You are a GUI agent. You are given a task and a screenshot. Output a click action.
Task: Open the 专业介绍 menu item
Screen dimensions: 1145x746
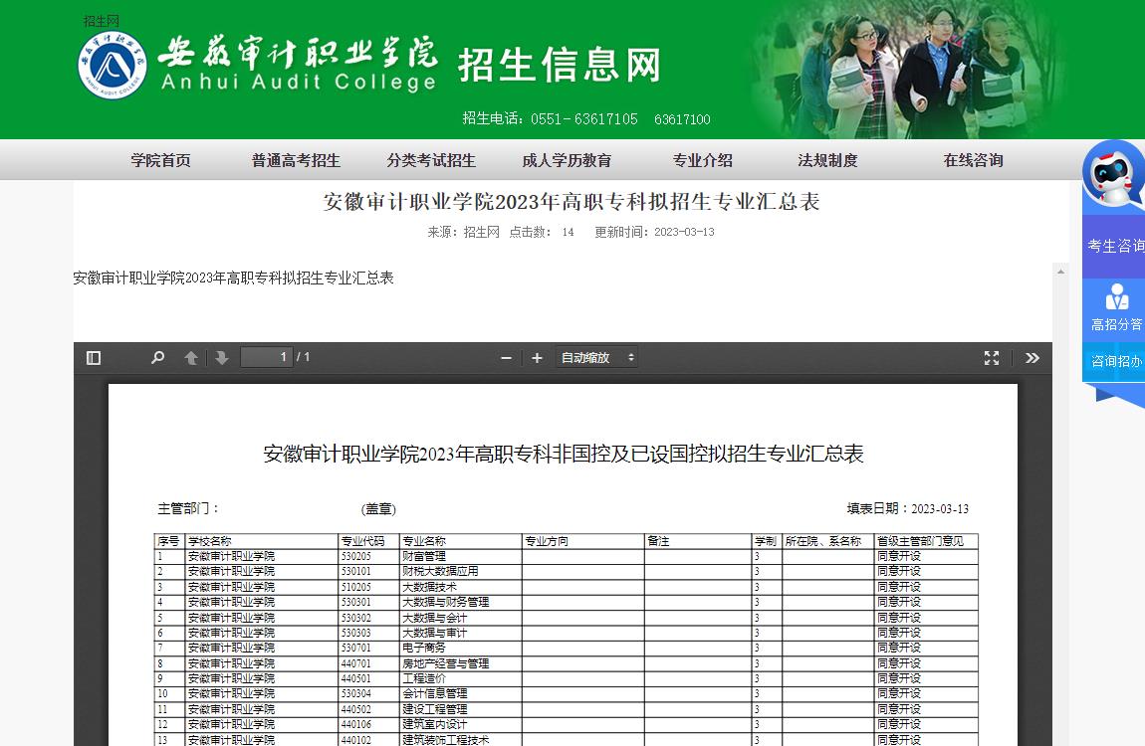(703, 160)
